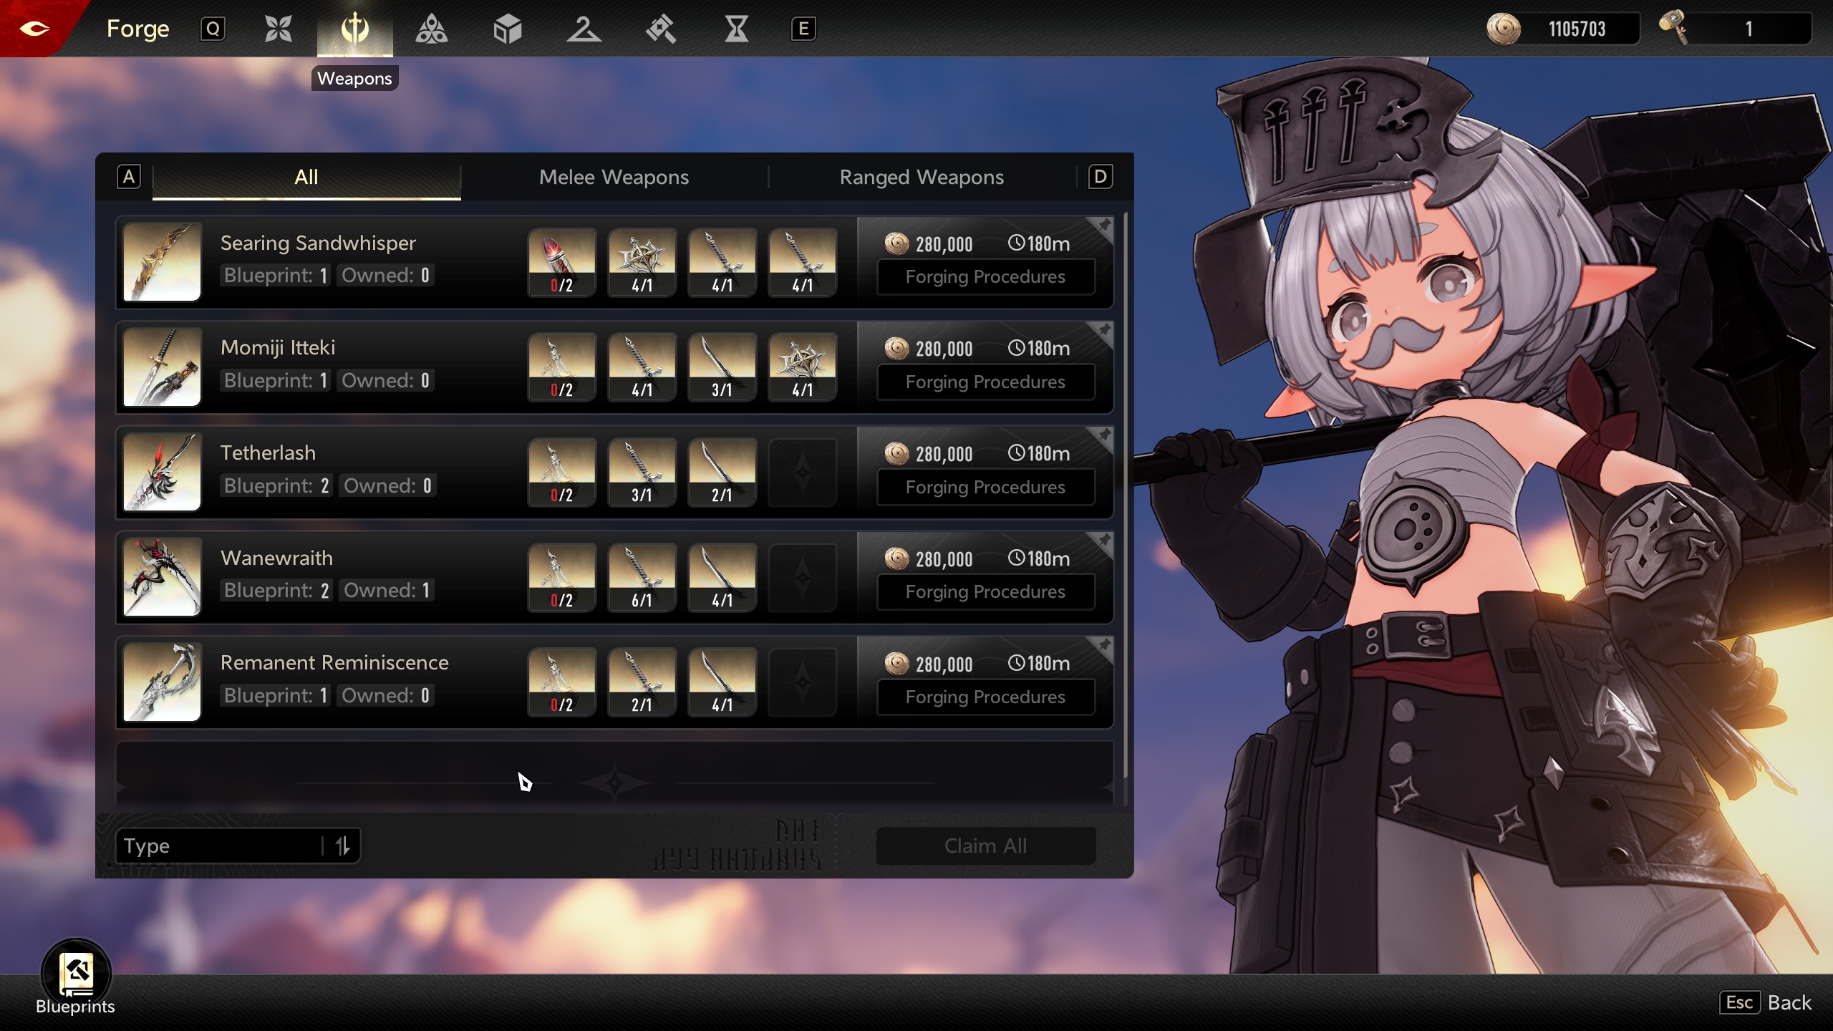Click the red back arrow logo
Screen dimensions: 1833x1031
pyautogui.click(x=34, y=29)
